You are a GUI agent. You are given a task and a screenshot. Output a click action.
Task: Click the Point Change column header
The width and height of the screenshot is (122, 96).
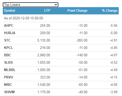coord(77,11)
